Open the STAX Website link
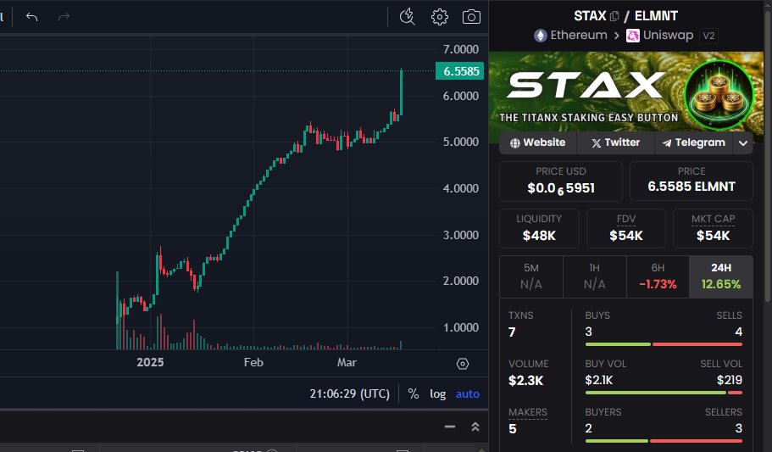The image size is (772, 452). coord(537,143)
